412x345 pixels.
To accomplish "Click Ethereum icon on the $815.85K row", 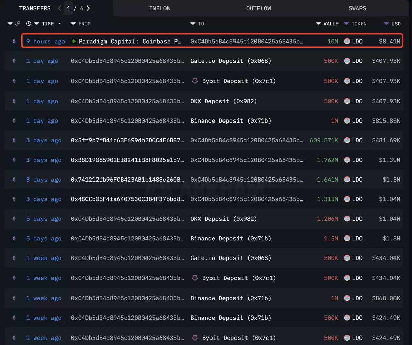I will click(x=14, y=121).
